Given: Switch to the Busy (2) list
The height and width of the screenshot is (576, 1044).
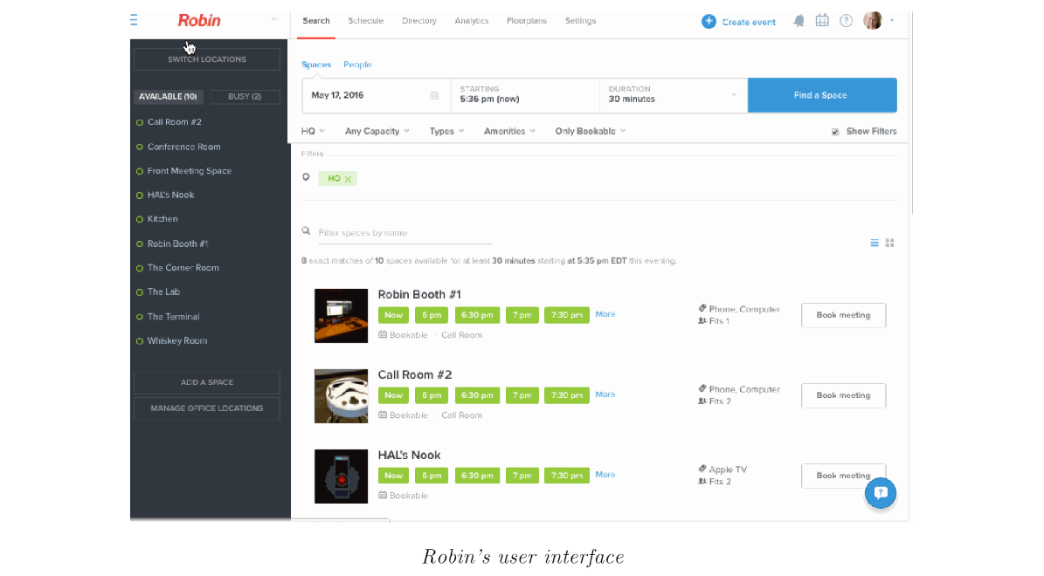Looking at the screenshot, I should [x=245, y=97].
